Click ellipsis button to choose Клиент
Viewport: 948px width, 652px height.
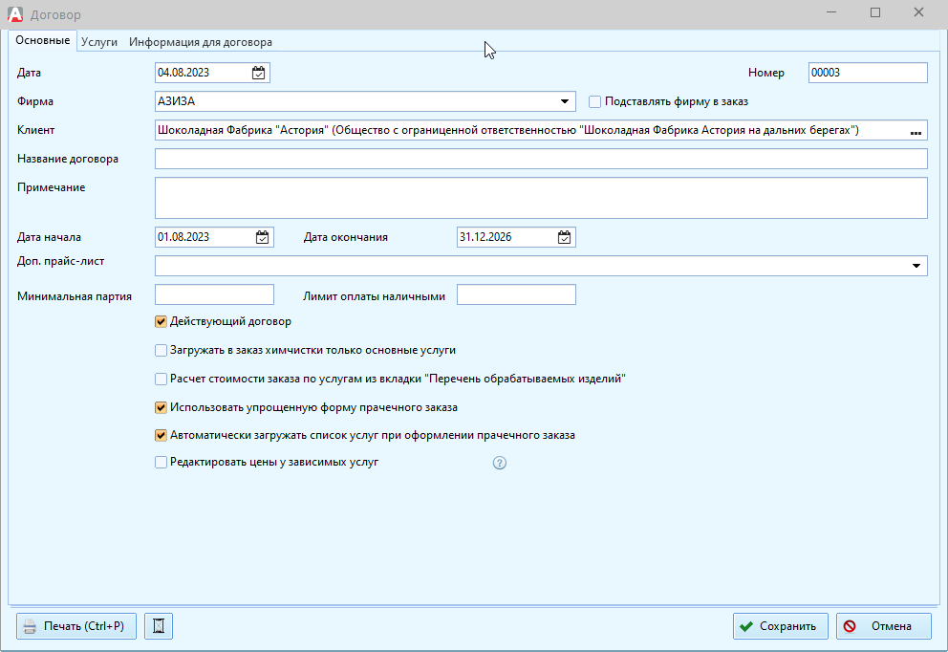[x=915, y=131]
